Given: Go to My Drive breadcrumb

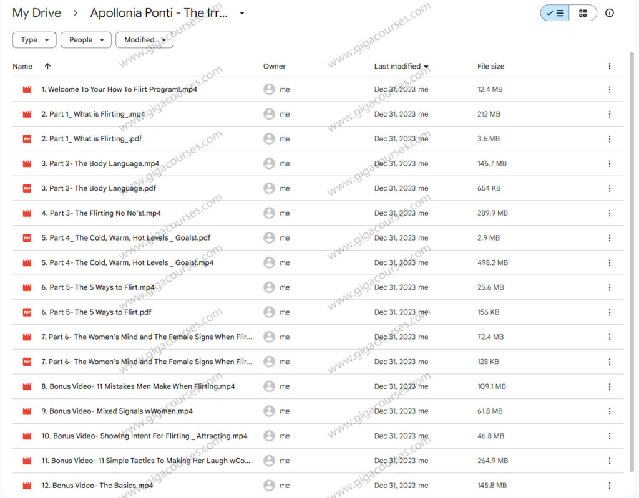Looking at the screenshot, I should point(37,13).
